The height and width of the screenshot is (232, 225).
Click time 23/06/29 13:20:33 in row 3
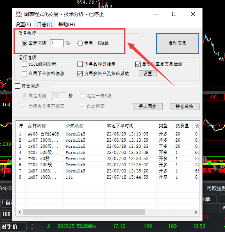click(127, 146)
